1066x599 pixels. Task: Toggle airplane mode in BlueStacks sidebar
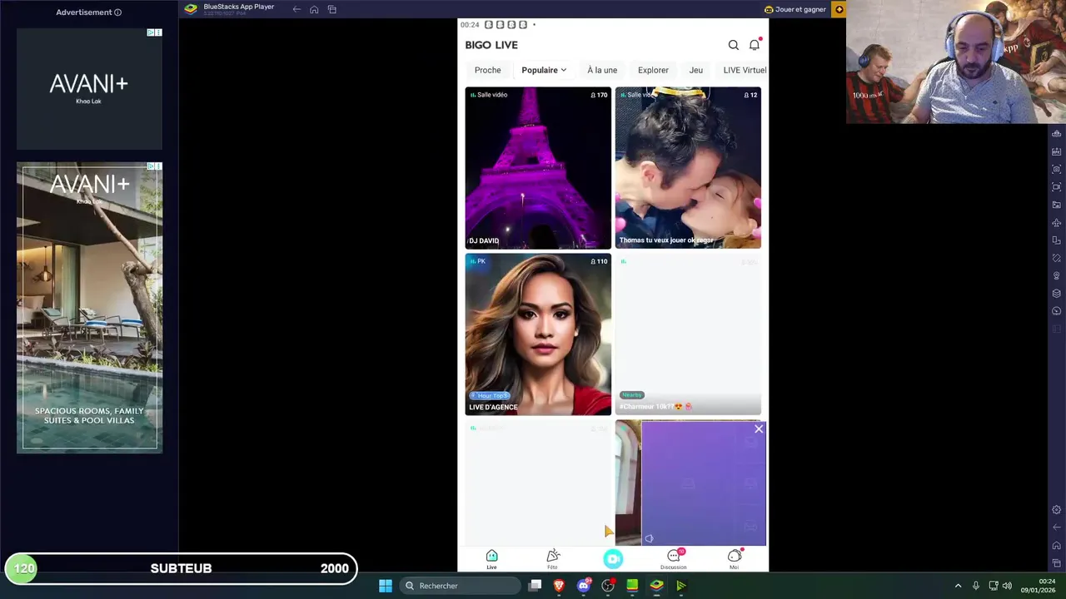(x=1057, y=223)
